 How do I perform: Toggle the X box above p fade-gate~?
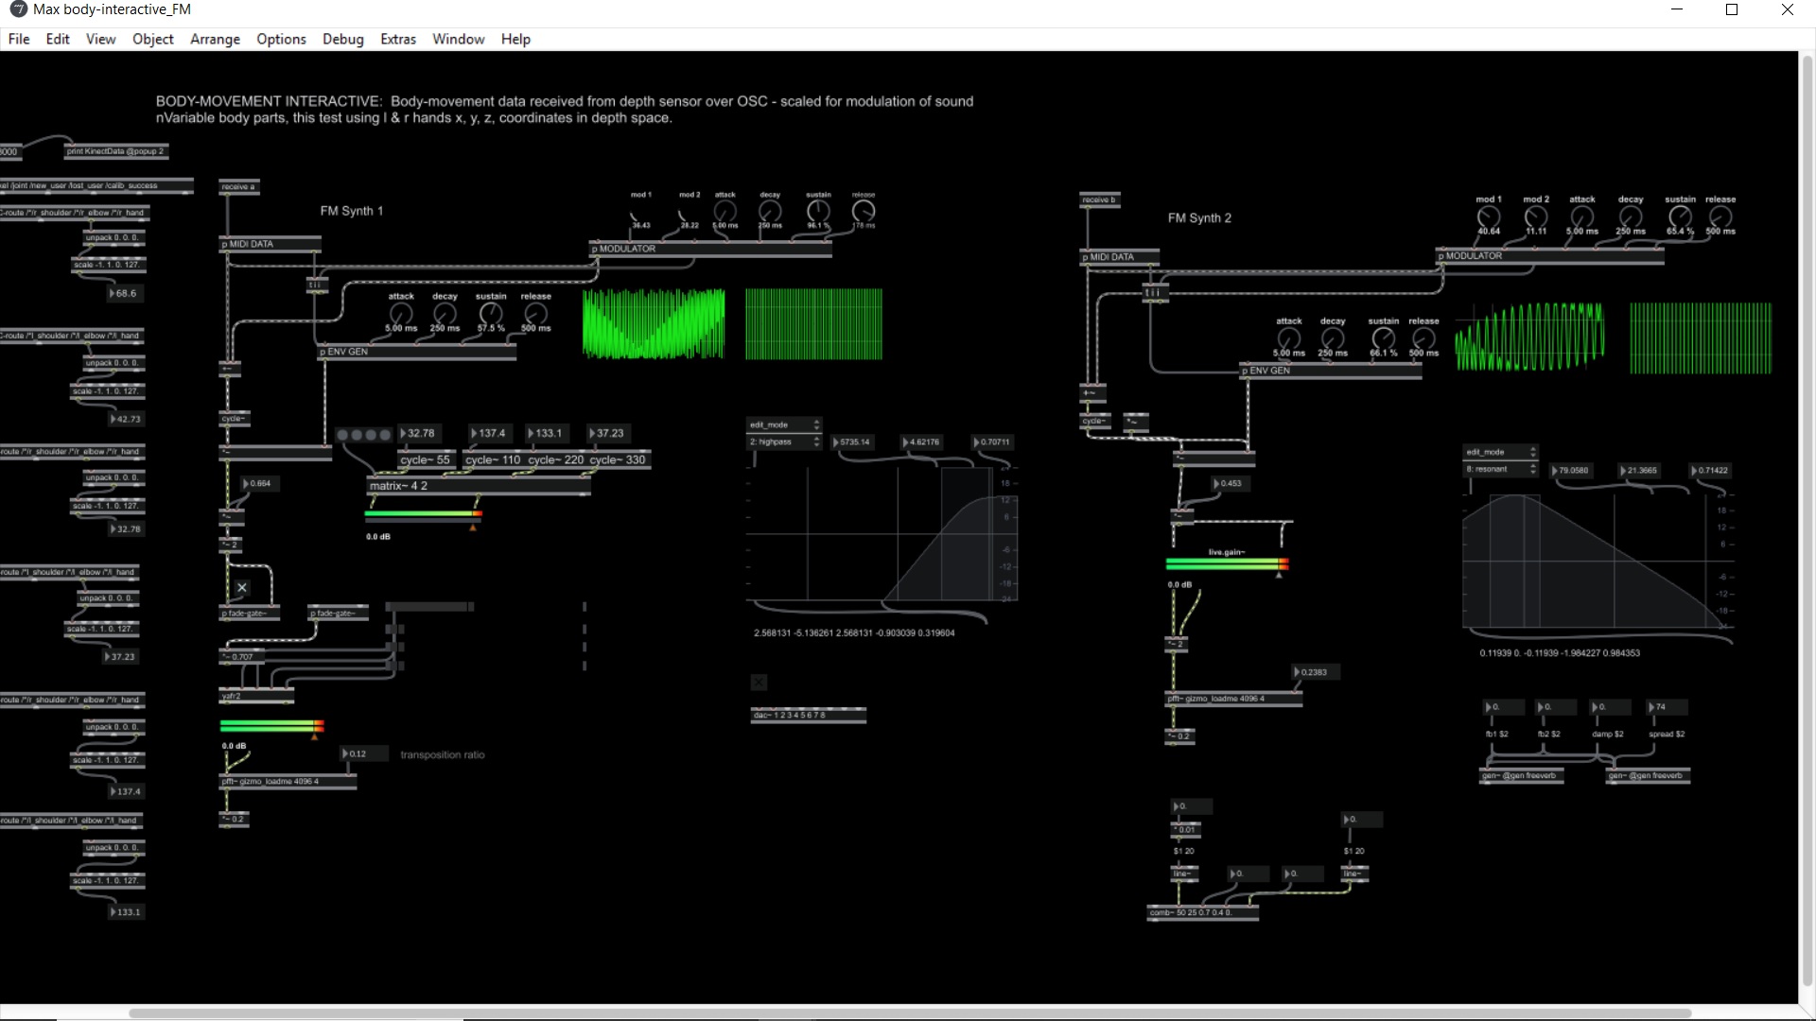pos(242,588)
